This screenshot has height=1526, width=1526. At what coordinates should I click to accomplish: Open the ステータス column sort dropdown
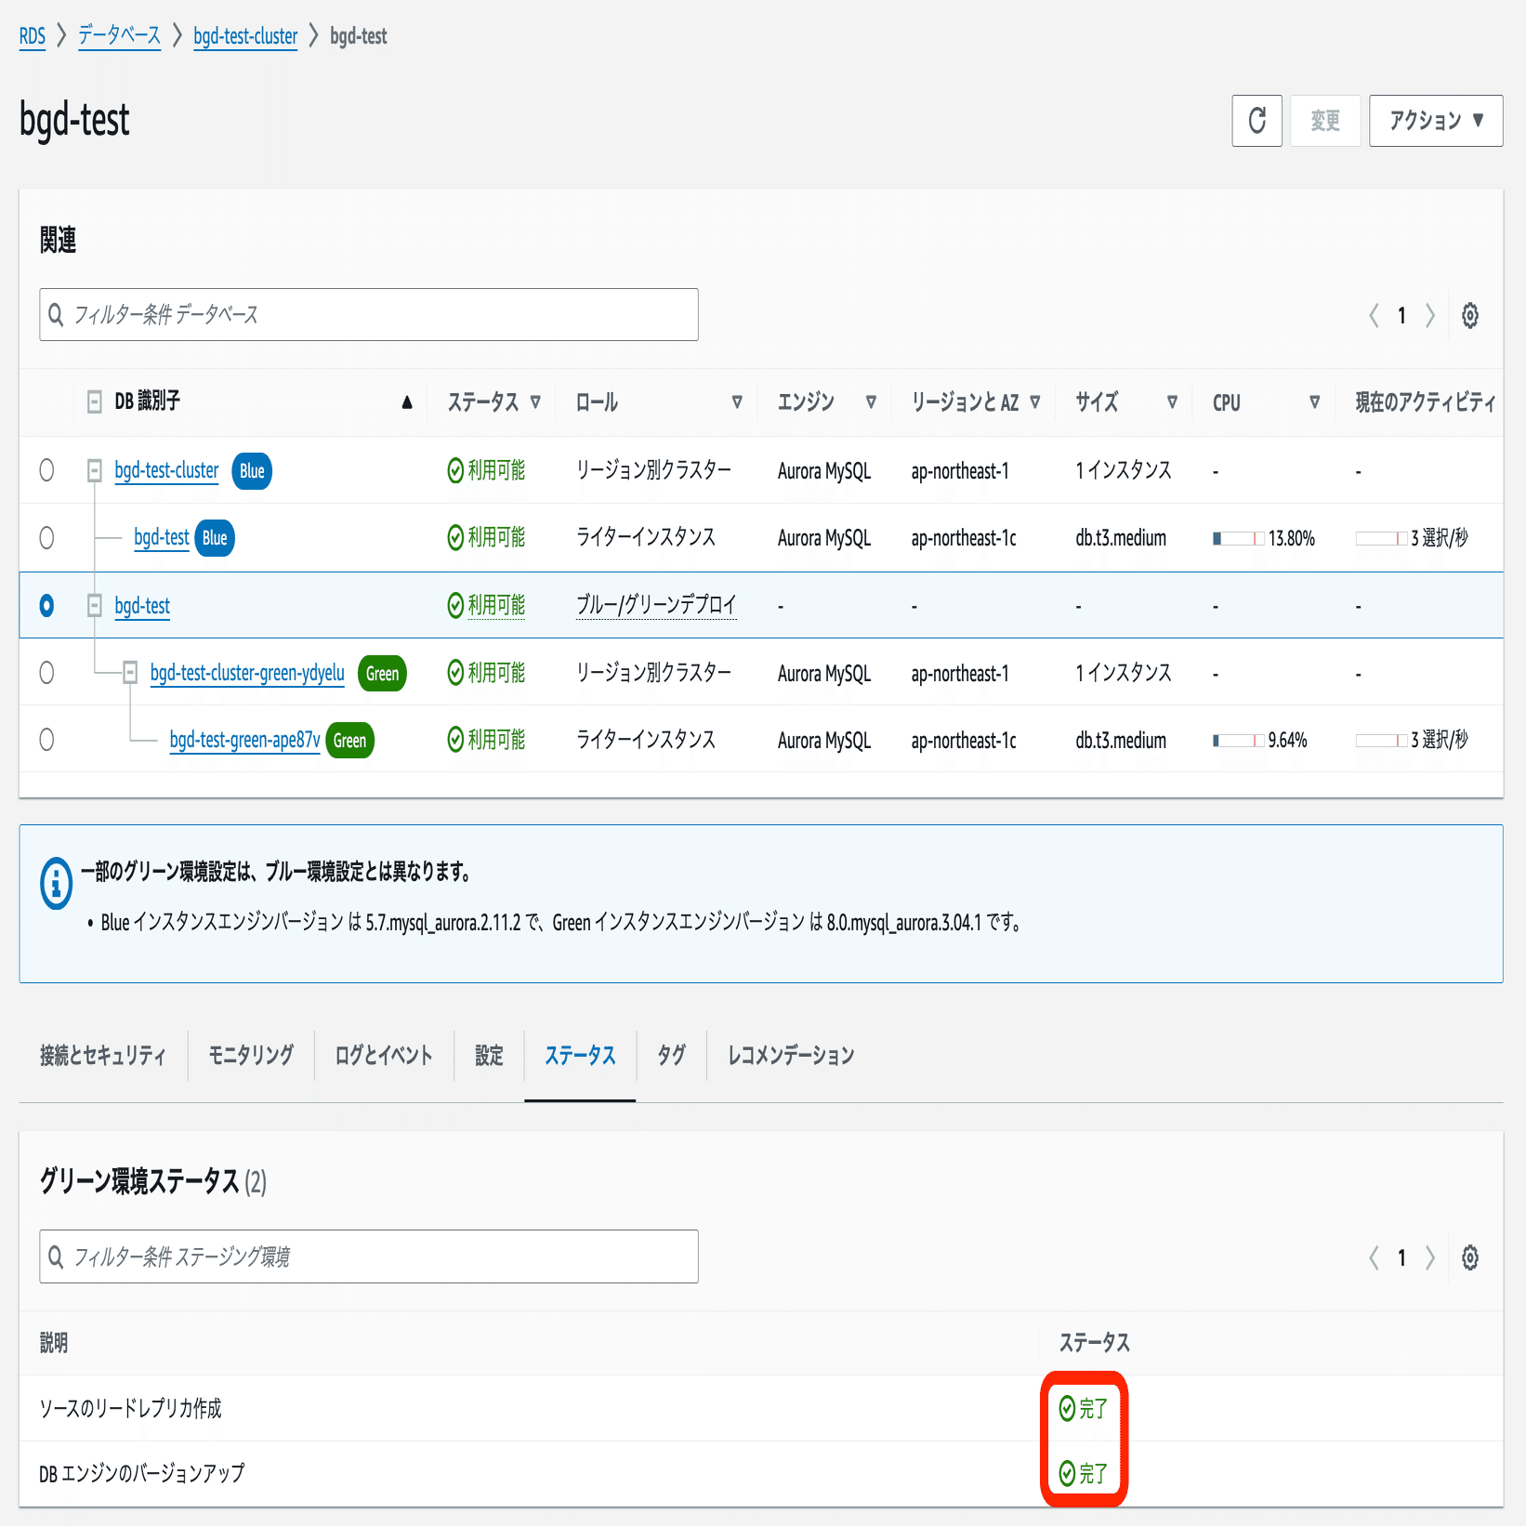(x=536, y=402)
